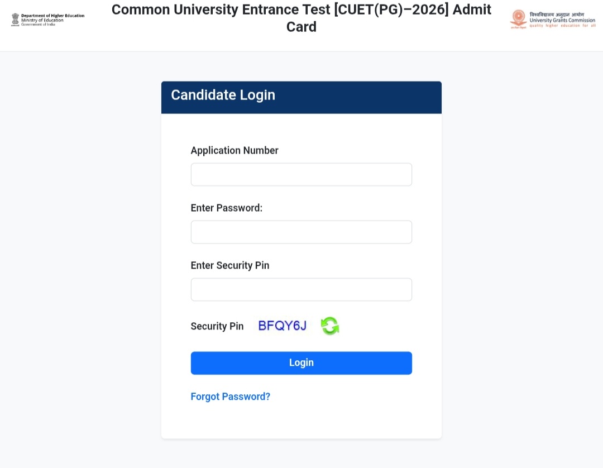Select the Enter Security Pin input box
Image resolution: width=603 pixels, height=468 pixels.
pos(301,289)
